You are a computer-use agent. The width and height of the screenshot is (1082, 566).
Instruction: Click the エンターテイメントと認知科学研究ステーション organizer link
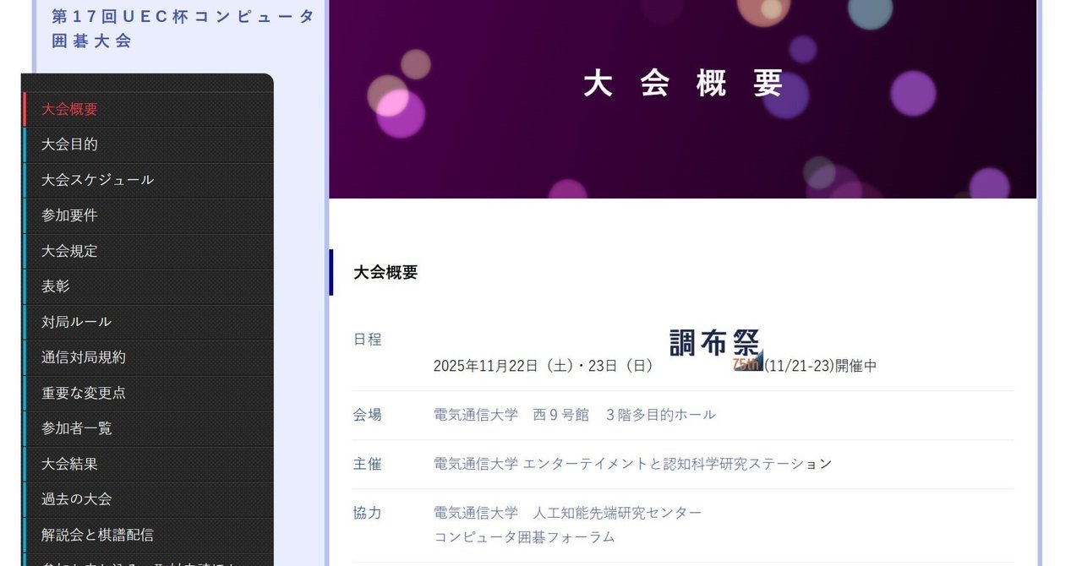631,464
